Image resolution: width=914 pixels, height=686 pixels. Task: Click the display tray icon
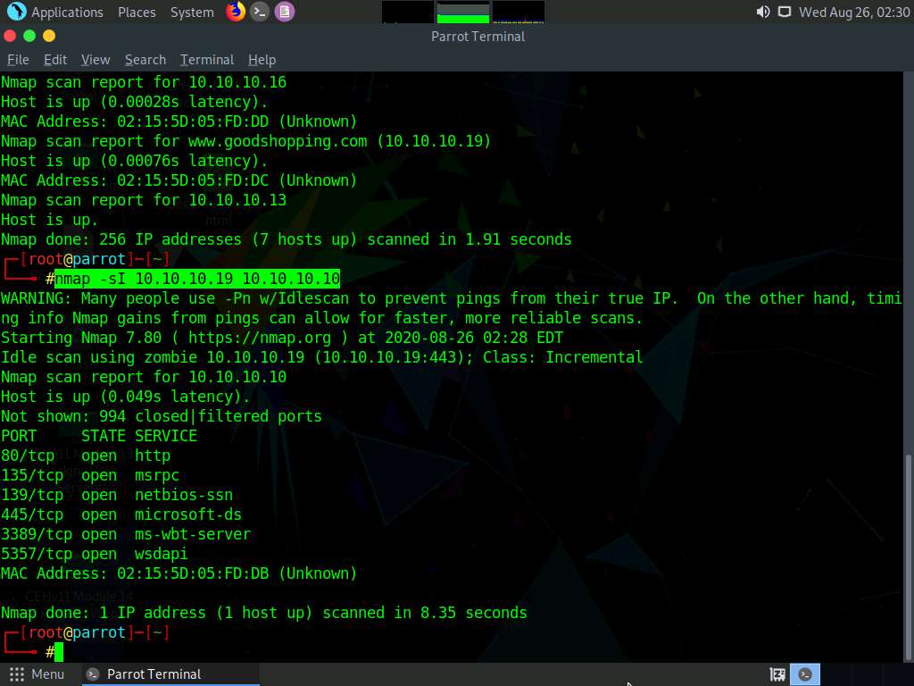[785, 13]
